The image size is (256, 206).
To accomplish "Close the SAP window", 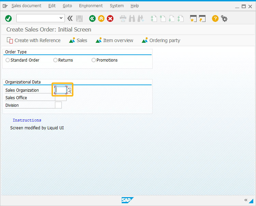I will point(250,7).
